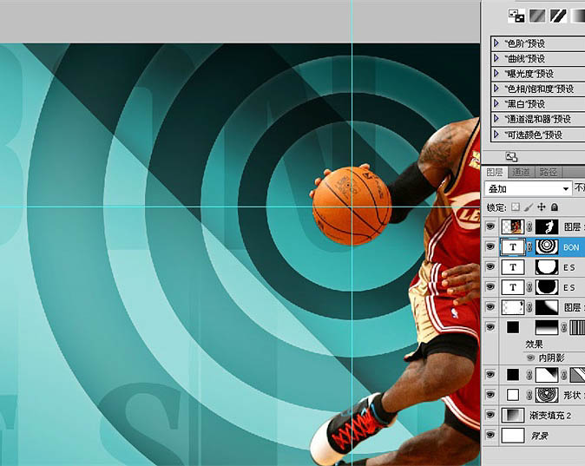Viewport: 585px width, 466px height.
Task: Switch to the 路径 tab
Action: [548, 172]
